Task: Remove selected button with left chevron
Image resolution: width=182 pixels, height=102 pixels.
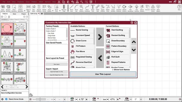Action: pos(100,58)
